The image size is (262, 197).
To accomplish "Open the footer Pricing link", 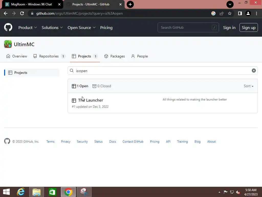I will tap(155, 141).
